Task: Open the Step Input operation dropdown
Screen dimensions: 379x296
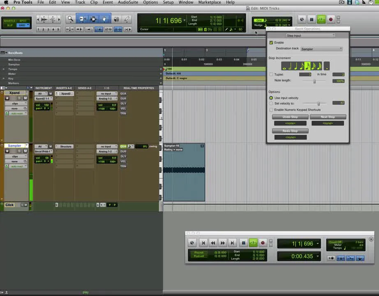Action: click(310, 35)
